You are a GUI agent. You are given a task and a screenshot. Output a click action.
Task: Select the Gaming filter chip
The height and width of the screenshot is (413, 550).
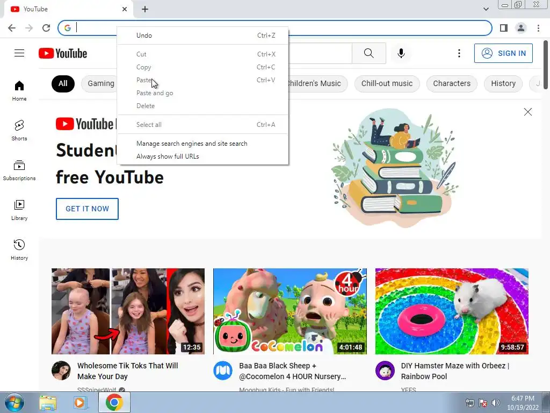pyautogui.click(x=100, y=83)
